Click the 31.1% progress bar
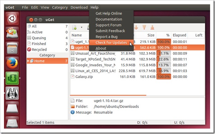 tap(164, 53)
